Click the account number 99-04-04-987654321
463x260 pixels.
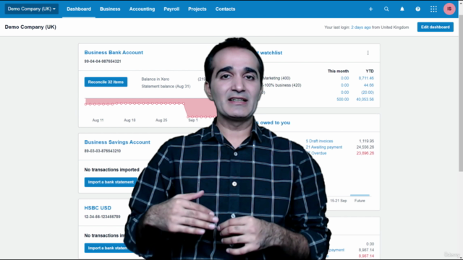pyautogui.click(x=103, y=61)
